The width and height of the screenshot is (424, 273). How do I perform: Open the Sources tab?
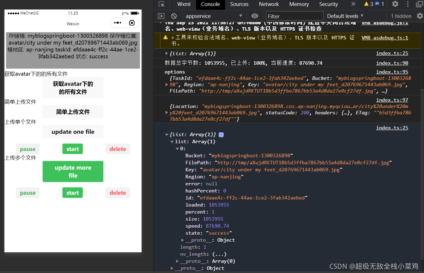point(239,4)
